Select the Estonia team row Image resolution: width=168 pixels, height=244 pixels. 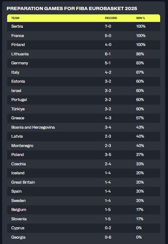coord(84,81)
